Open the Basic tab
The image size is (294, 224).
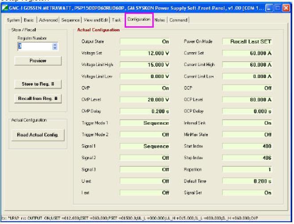point(29,20)
